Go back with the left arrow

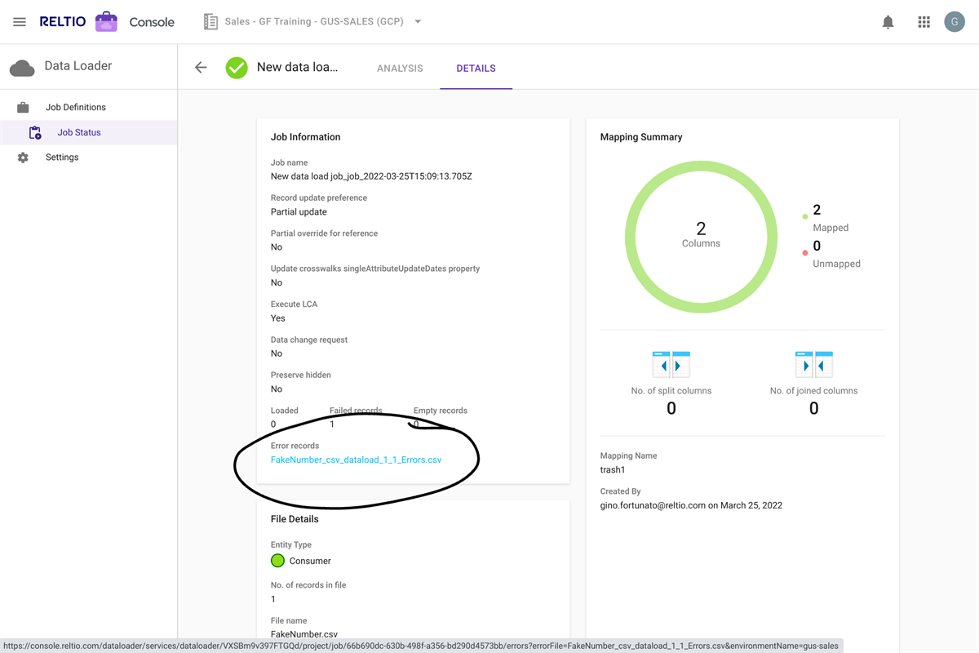[201, 68]
